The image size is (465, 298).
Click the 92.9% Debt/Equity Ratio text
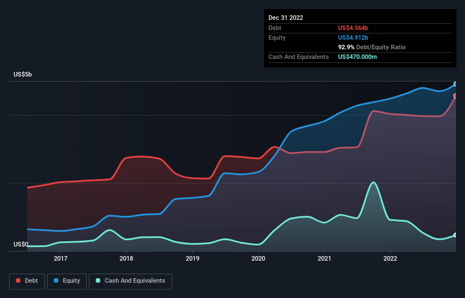click(372, 47)
